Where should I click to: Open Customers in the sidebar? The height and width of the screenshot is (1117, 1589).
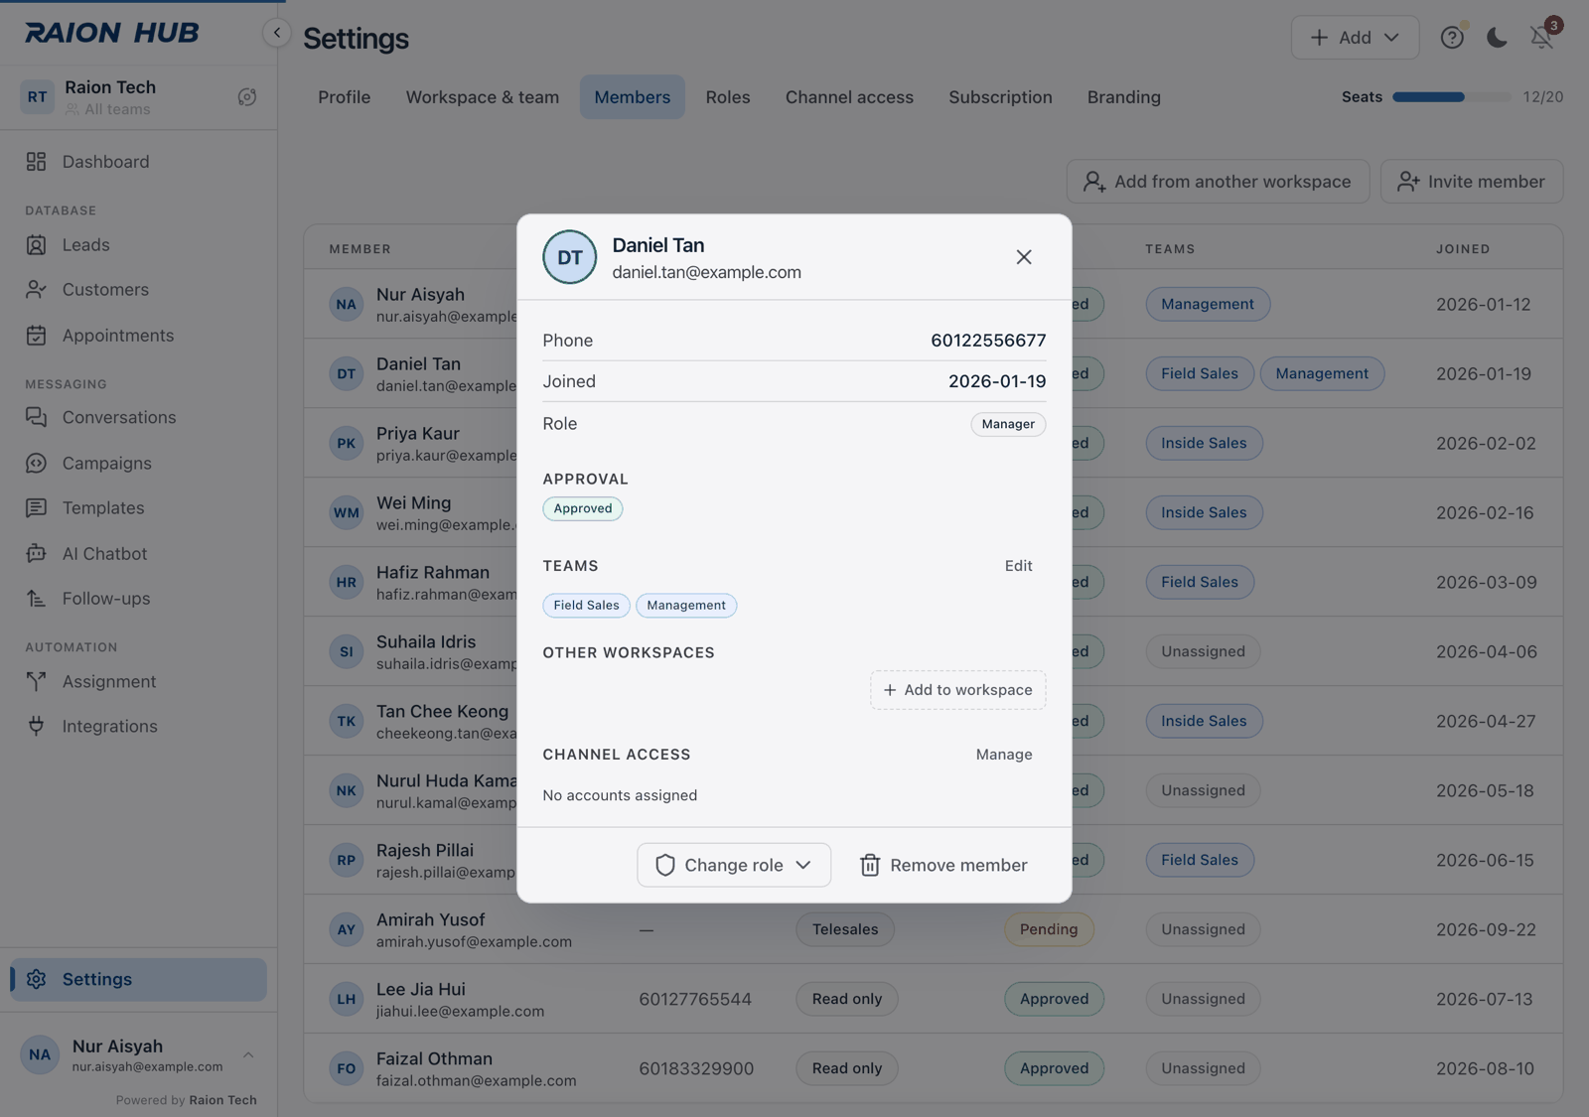(139, 290)
